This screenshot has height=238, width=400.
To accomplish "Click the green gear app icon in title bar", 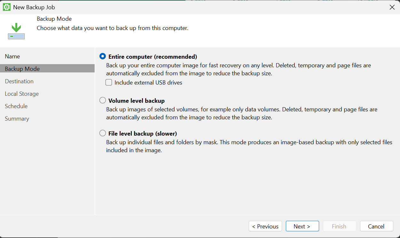I will tap(6, 7).
